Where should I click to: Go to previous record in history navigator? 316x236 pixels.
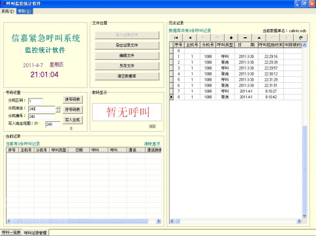click(190, 38)
